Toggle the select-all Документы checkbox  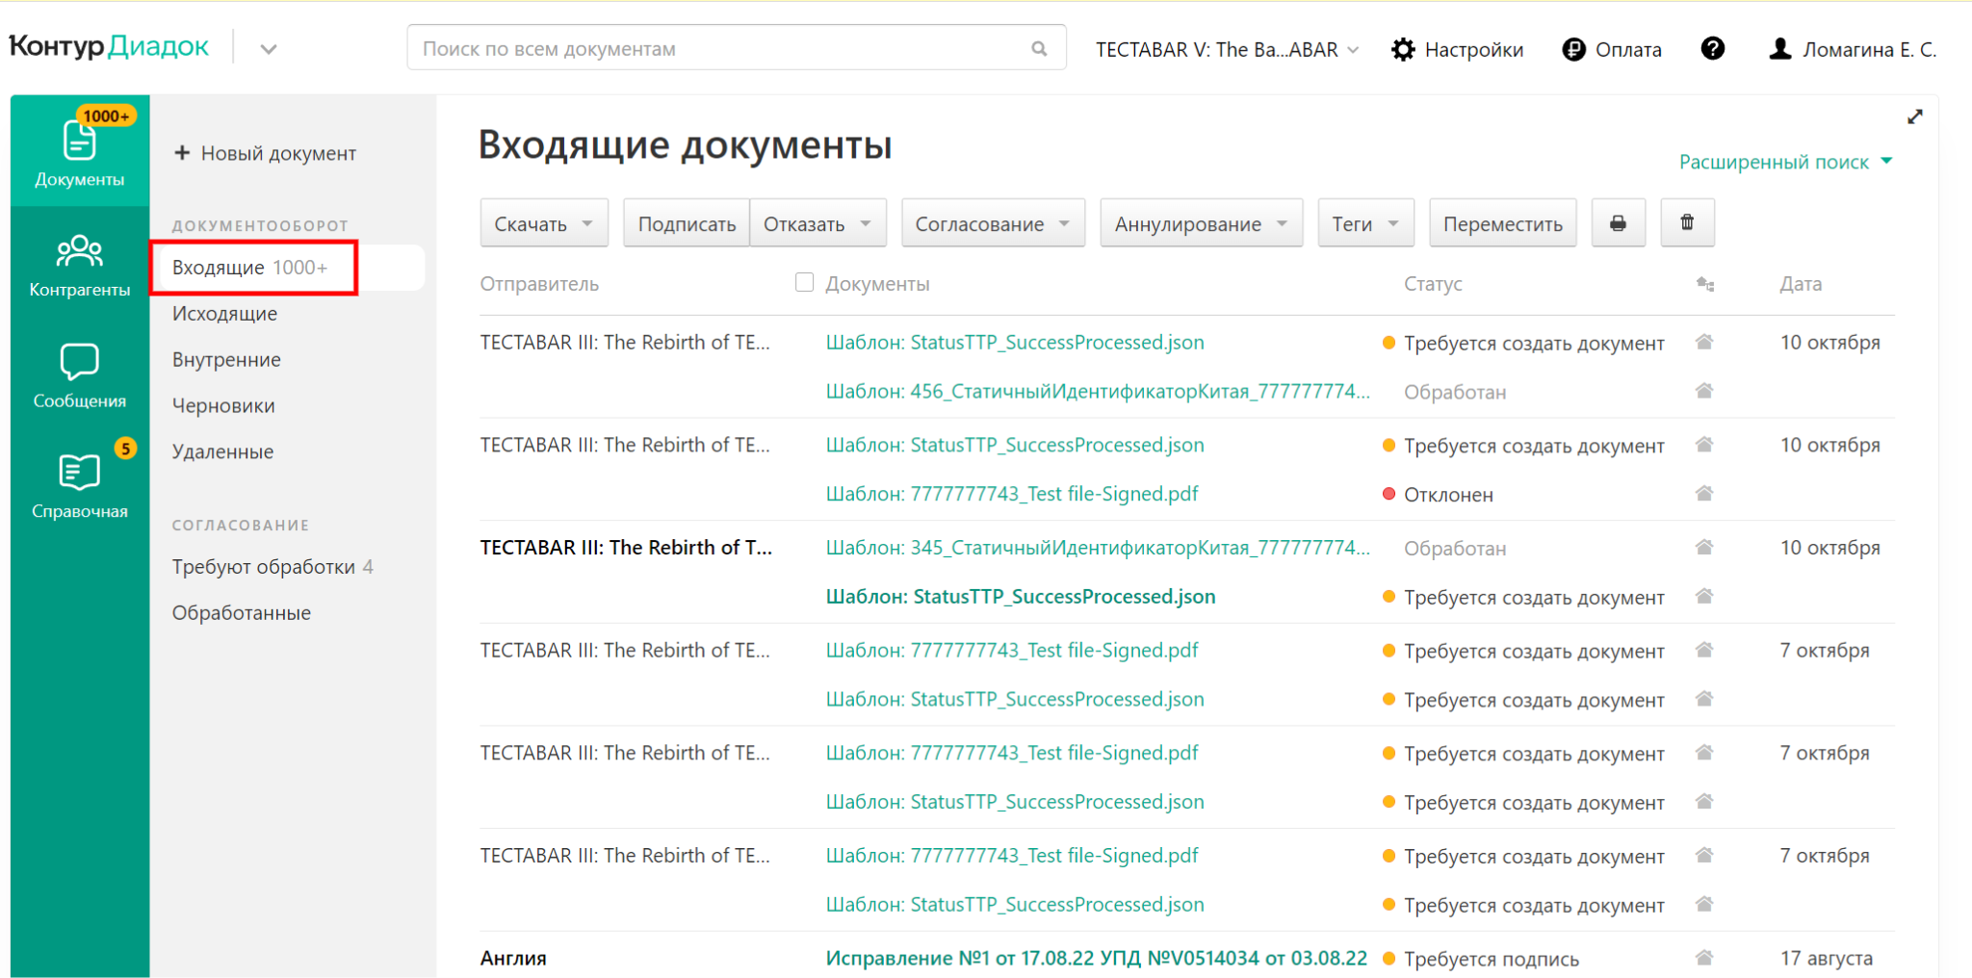805,282
